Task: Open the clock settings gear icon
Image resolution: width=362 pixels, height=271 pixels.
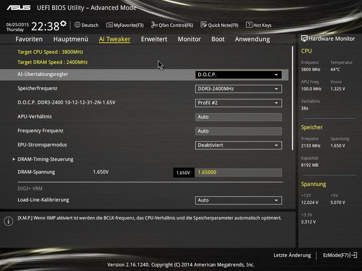Action: click(x=63, y=23)
